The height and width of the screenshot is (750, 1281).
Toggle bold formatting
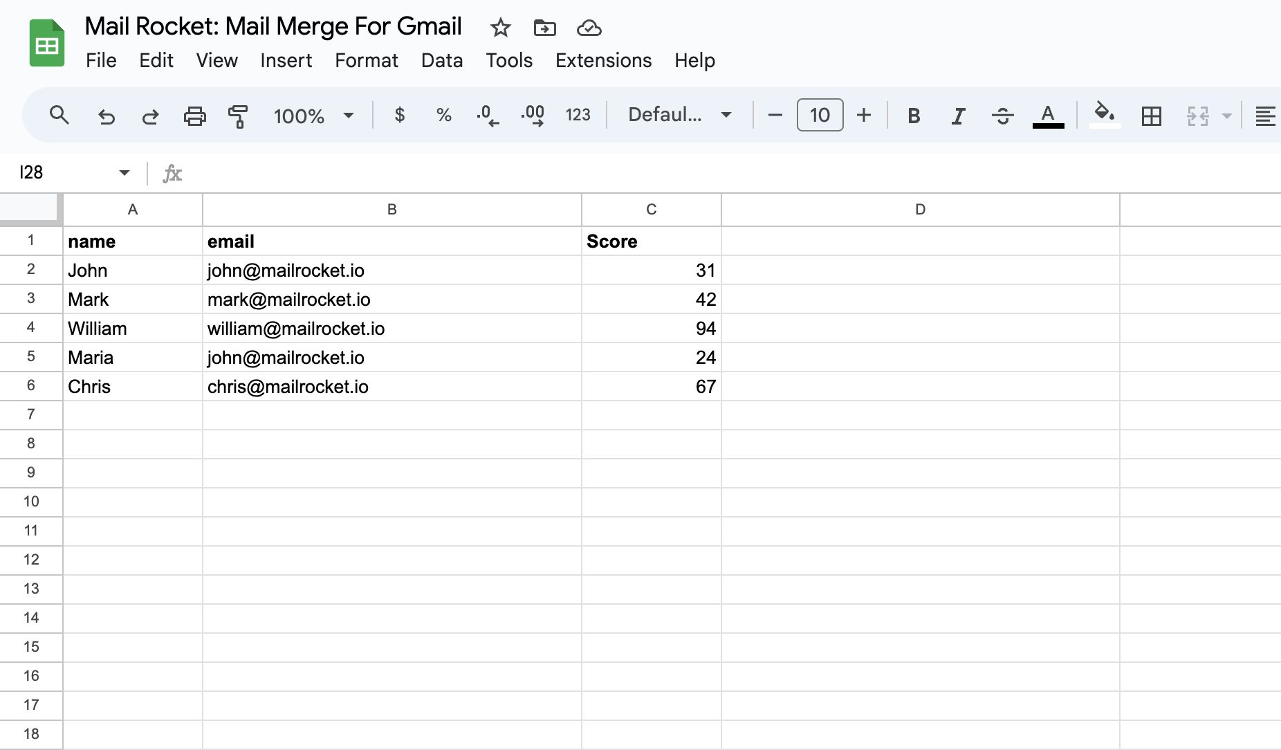914,116
